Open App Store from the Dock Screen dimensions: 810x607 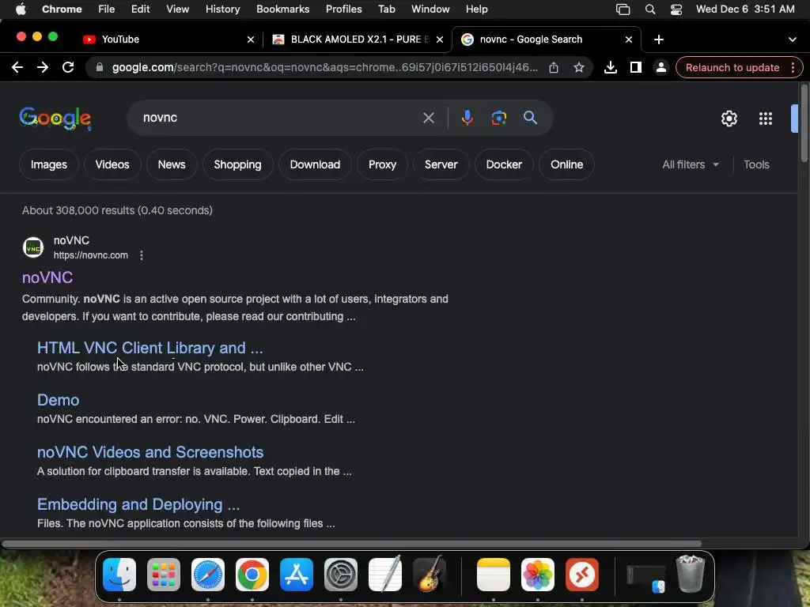pyautogui.click(x=297, y=574)
